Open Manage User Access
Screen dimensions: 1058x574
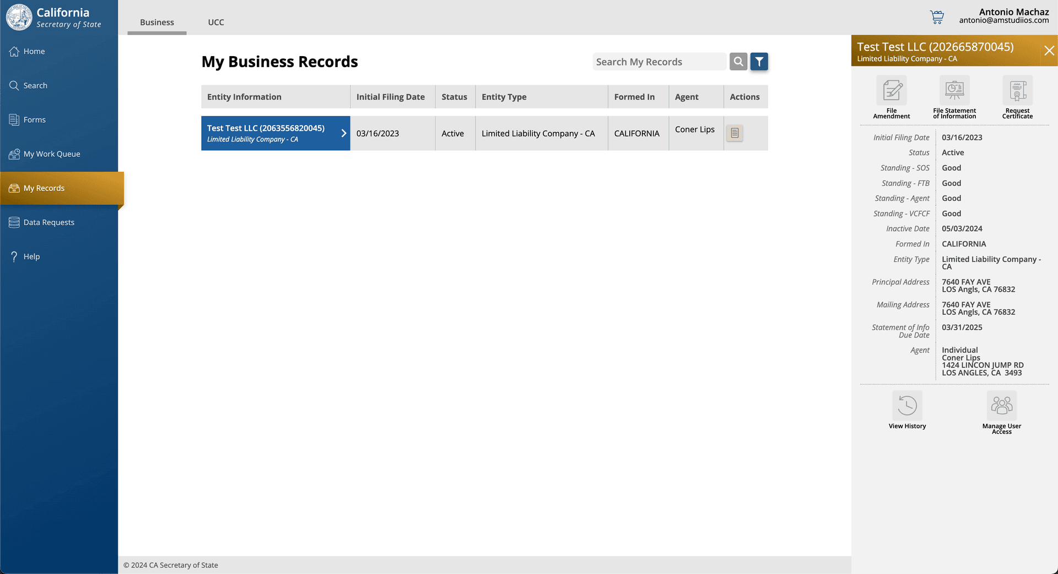1001,406
